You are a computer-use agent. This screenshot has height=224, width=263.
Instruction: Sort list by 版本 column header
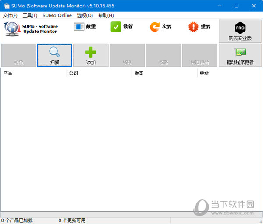(165, 73)
